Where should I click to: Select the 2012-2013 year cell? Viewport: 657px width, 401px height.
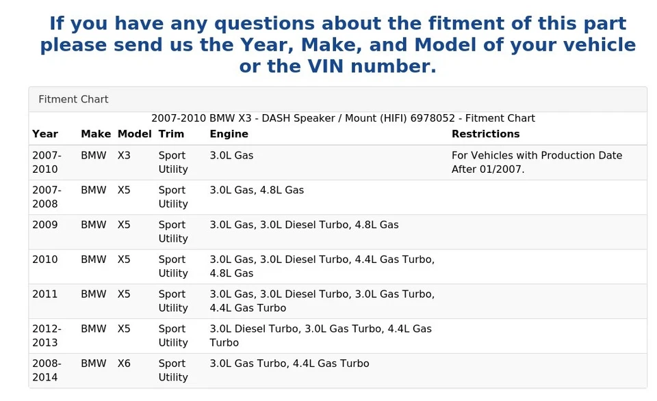pyautogui.click(x=47, y=335)
